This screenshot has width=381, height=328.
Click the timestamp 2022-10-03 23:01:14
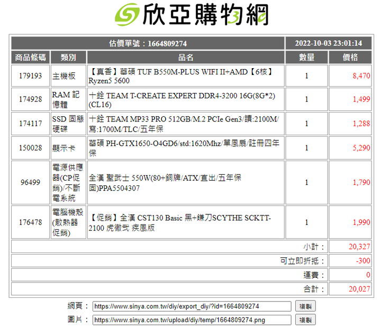click(329, 43)
